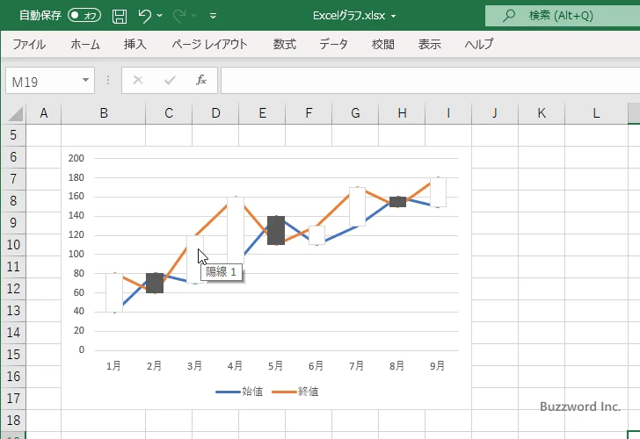Switch to the 挿入 tab
Viewport: 640px width, 439px height.
[135, 44]
